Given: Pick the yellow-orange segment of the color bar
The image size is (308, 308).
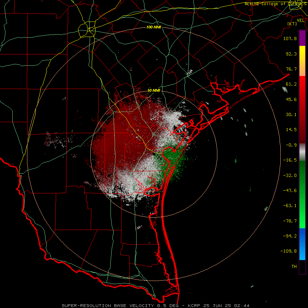Looking at the screenshot, I should (x=302, y=61).
